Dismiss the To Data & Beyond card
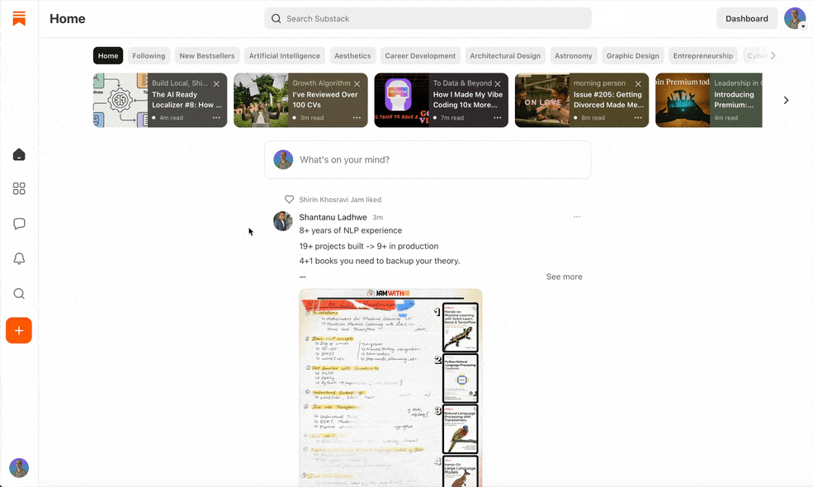 coord(498,83)
